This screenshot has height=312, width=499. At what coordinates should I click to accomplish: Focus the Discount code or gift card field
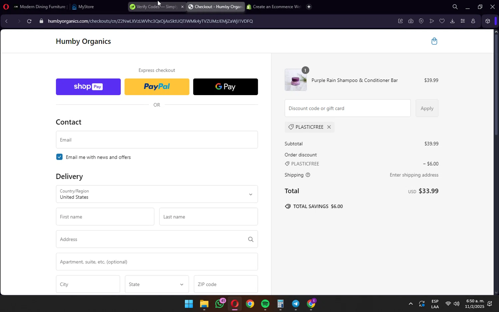pyautogui.click(x=347, y=108)
